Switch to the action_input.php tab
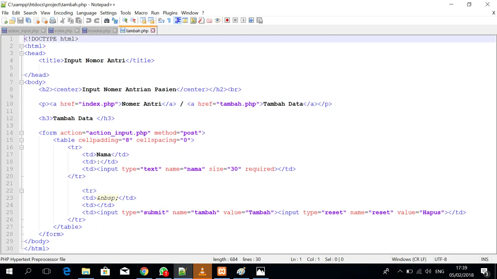The height and width of the screenshot is (279, 497). pyautogui.click(x=23, y=31)
